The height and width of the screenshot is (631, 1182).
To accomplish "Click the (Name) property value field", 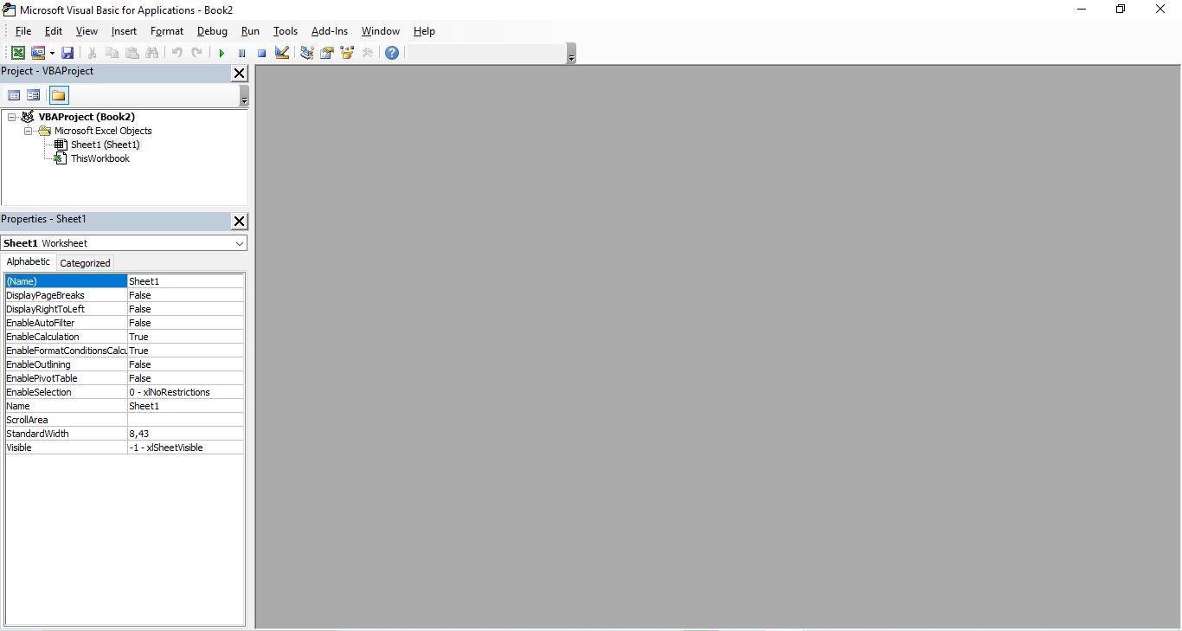I will (185, 281).
